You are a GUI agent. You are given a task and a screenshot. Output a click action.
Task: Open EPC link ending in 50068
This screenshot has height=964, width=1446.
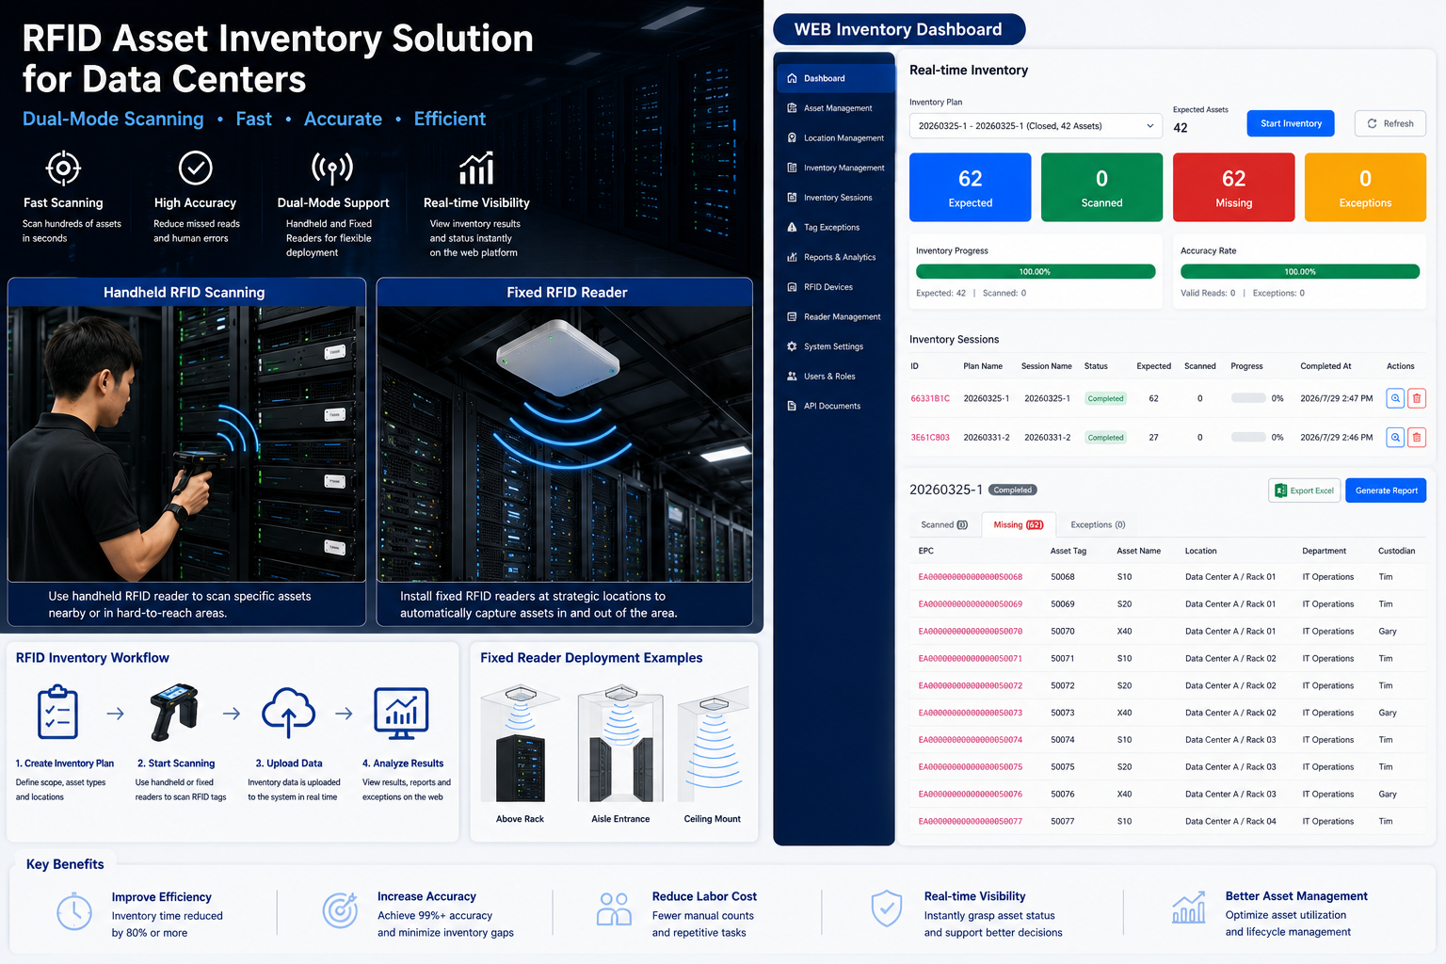[x=970, y=577]
